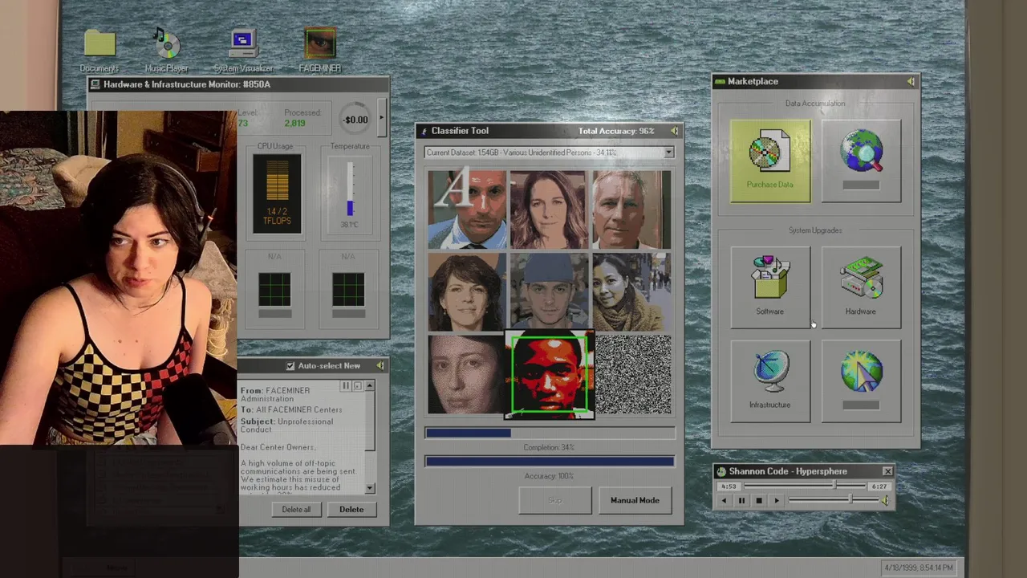Screen dimensions: 1027x578
Task: Select the globe magnifier search icon in Marketplace
Action: click(x=861, y=161)
